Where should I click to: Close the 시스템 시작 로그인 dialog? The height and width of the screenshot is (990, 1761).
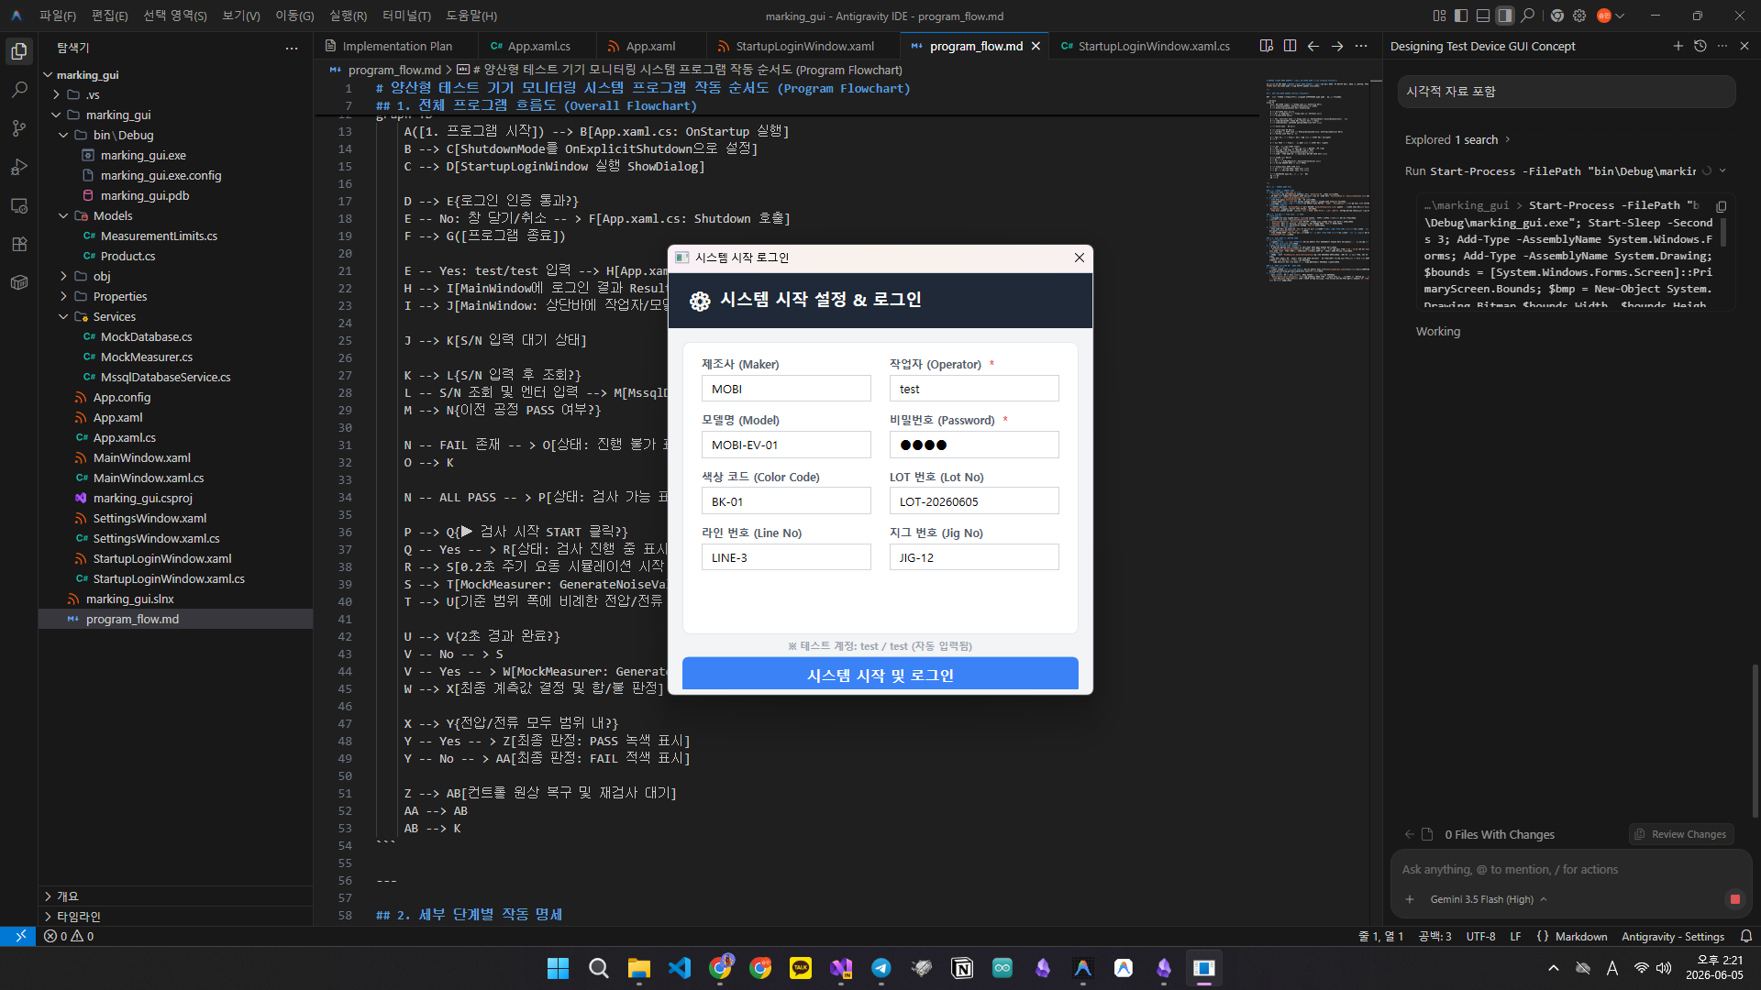click(x=1079, y=258)
